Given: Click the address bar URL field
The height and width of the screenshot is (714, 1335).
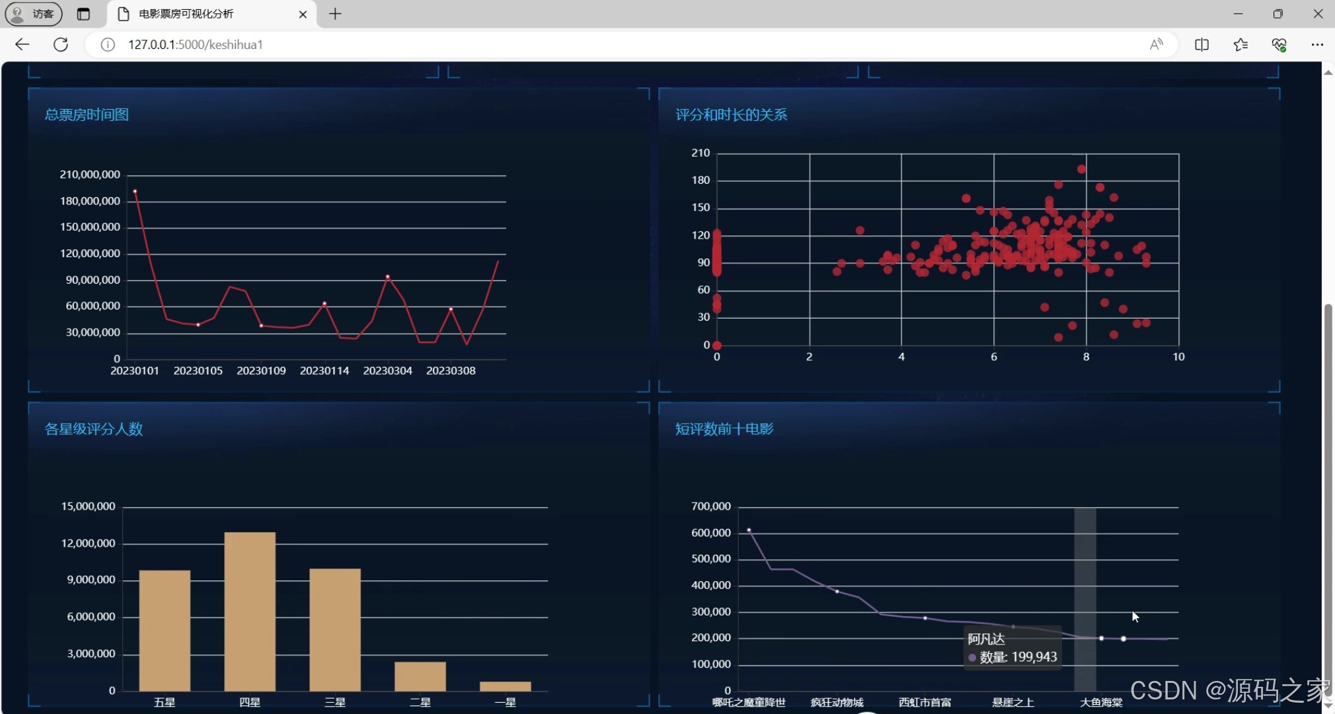Looking at the screenshot, I should 595,44.
